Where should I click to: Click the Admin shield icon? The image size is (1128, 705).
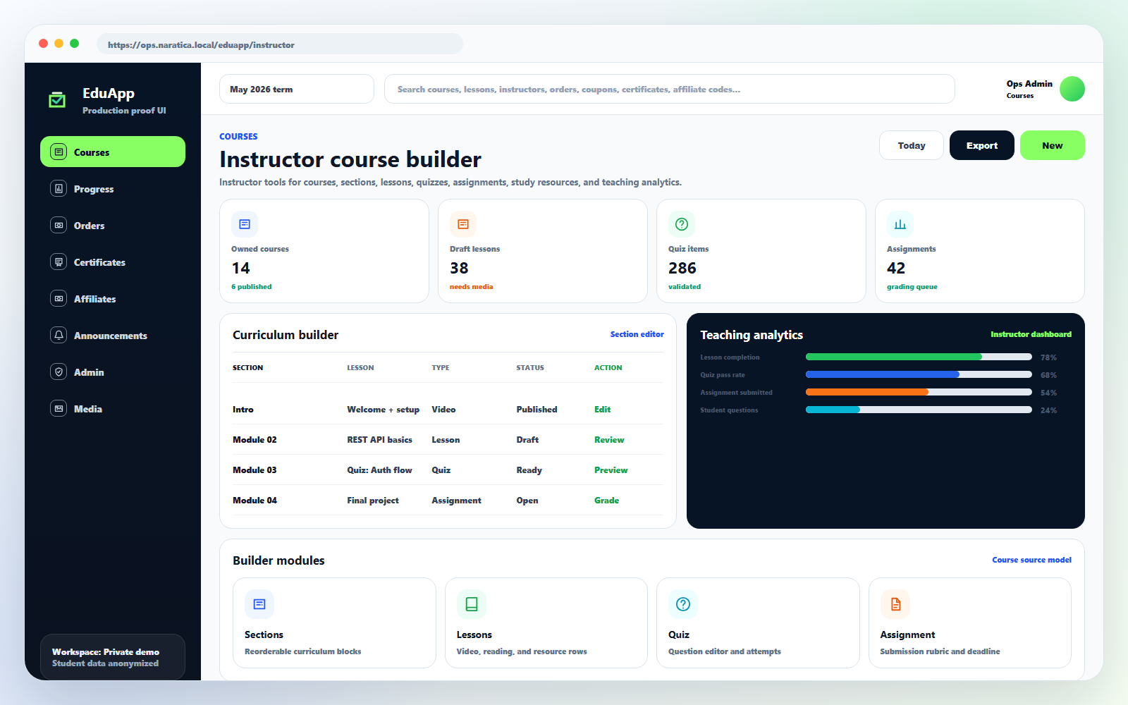pyautogui.click(x=59, y=372)
